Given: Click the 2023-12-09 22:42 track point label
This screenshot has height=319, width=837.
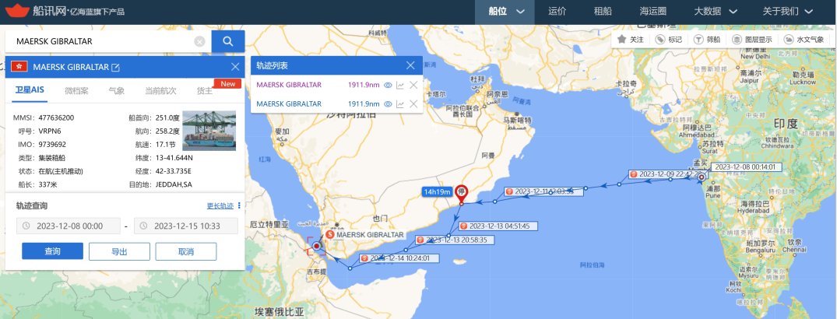Looking at the screenshot, I should [x=668, y=174].
